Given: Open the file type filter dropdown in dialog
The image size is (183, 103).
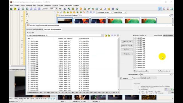Looking at the screenshot, I should click(x=119, y=92).
